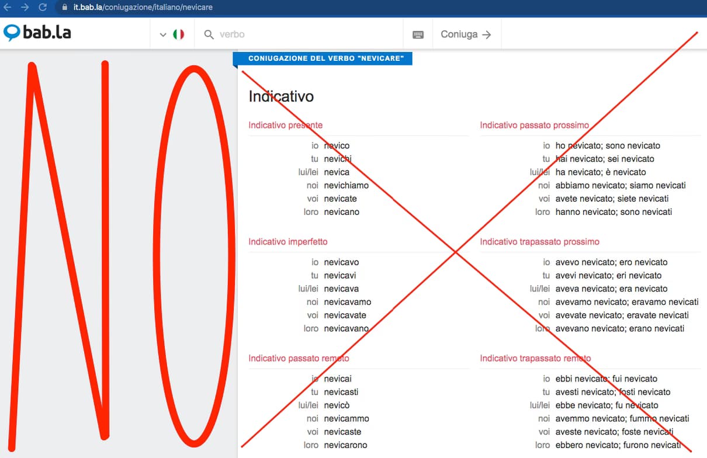
Task: Click the magnifier search icon
Action: coord(209,34)
